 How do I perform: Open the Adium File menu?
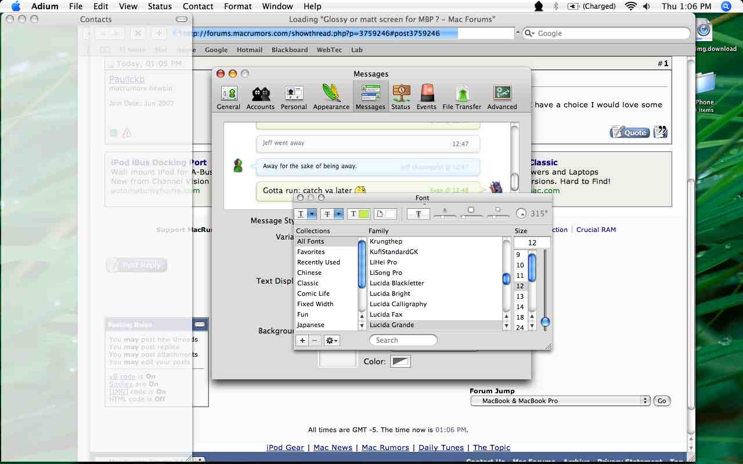point(75,6)
